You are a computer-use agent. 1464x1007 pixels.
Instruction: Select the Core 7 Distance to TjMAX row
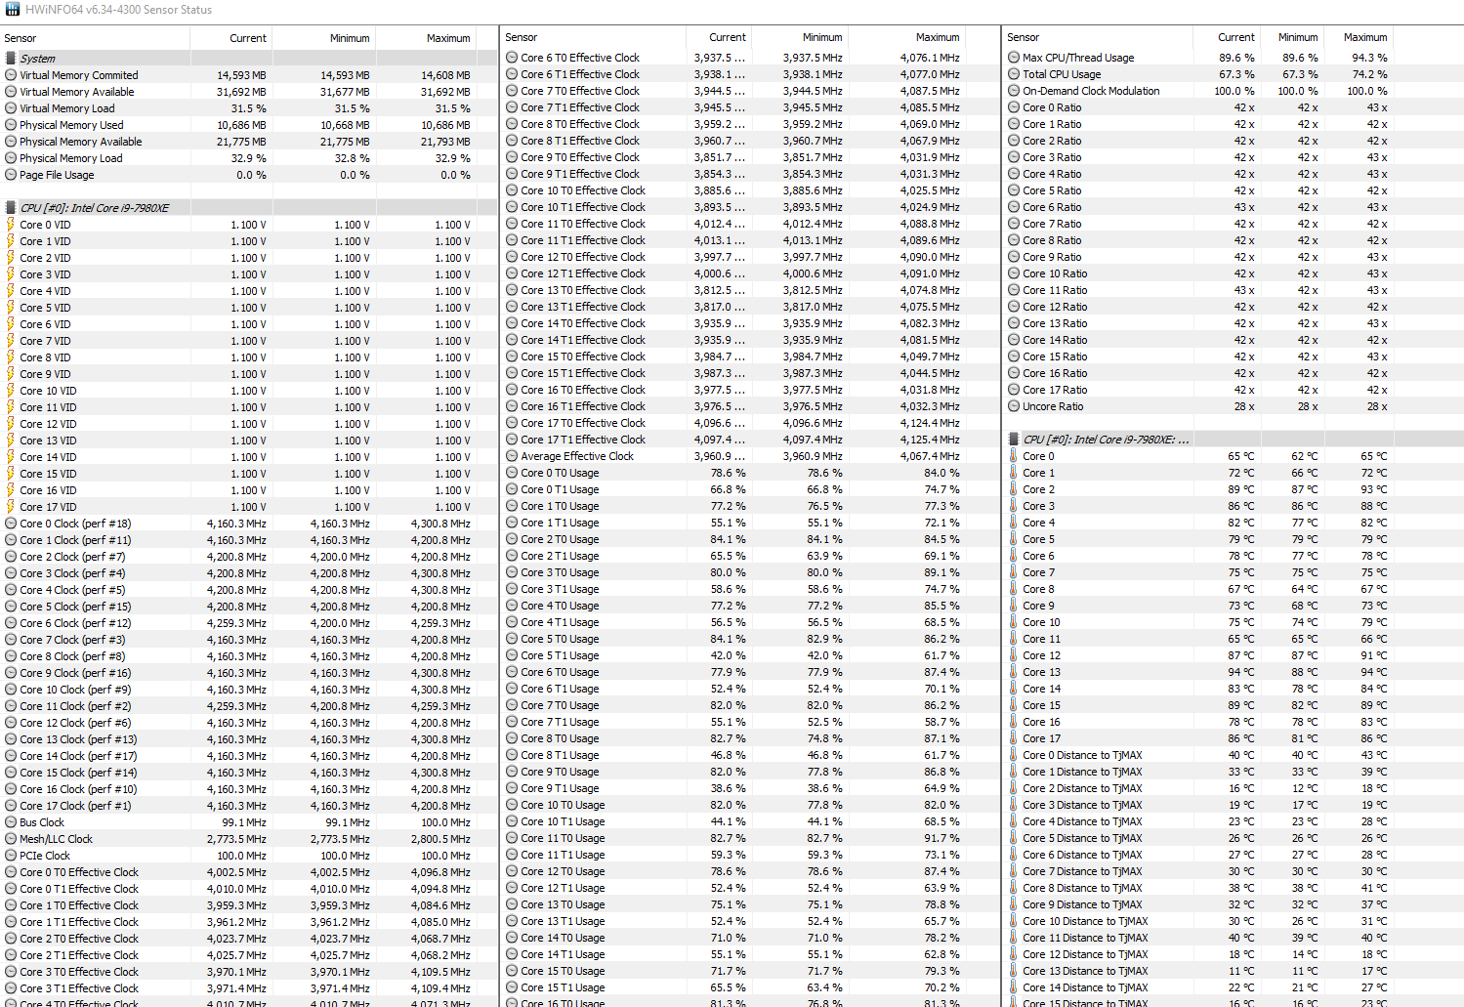coord(1234,871)
